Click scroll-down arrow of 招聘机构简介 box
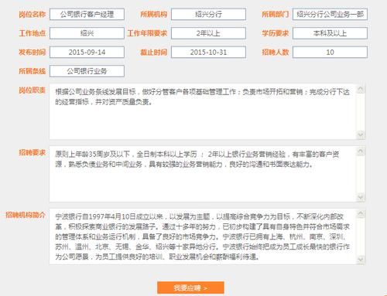Screen dimensions: 387x296 pyautogui.click(x=361, y=259)
